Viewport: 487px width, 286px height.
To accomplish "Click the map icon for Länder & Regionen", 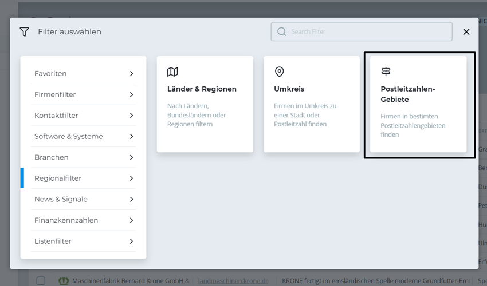I will point(172,71).
